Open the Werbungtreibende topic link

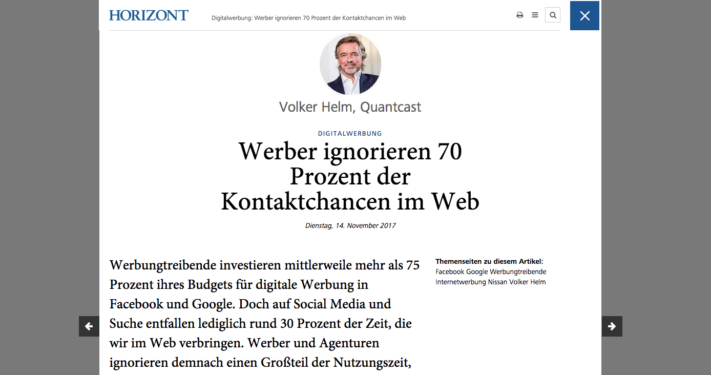518,272
